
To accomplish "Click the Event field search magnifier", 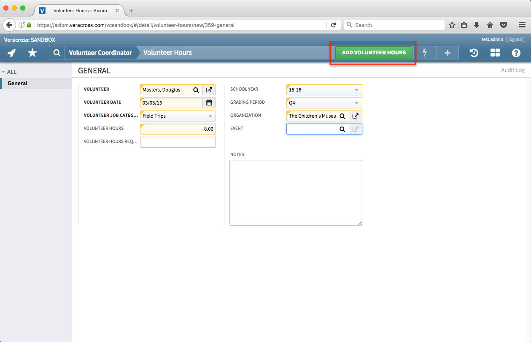I will pos(342,129).
